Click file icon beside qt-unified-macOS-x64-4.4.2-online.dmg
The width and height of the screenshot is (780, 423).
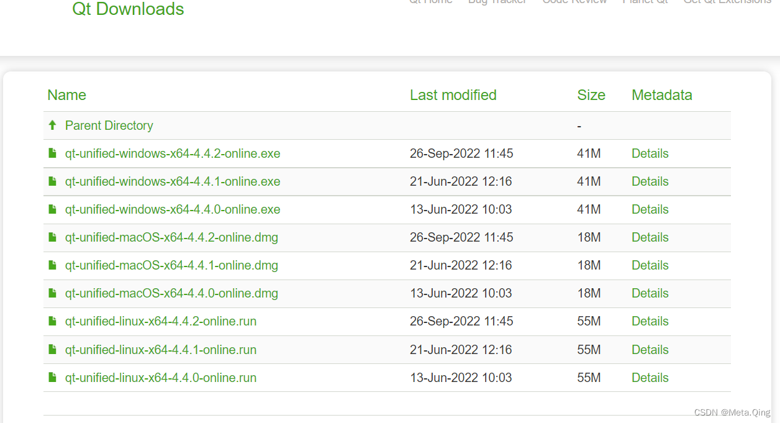(53, 237)
